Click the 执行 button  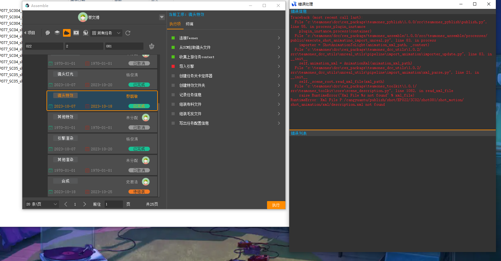click(x=276, y=205)
